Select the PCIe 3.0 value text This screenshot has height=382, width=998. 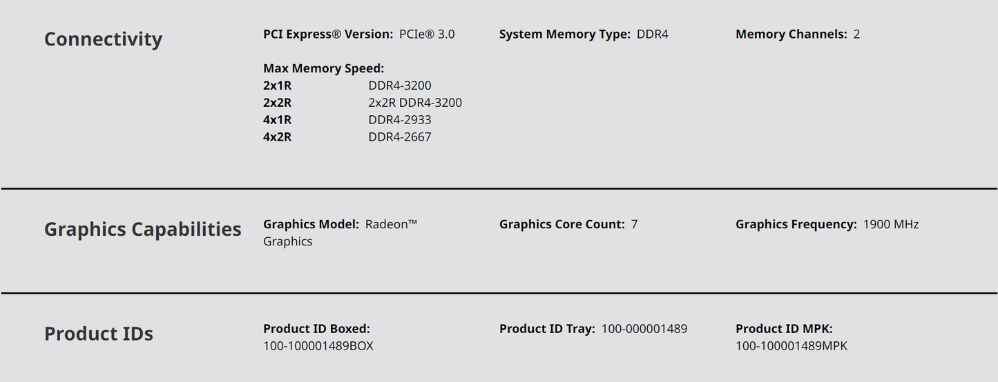(x=427, y=34)
